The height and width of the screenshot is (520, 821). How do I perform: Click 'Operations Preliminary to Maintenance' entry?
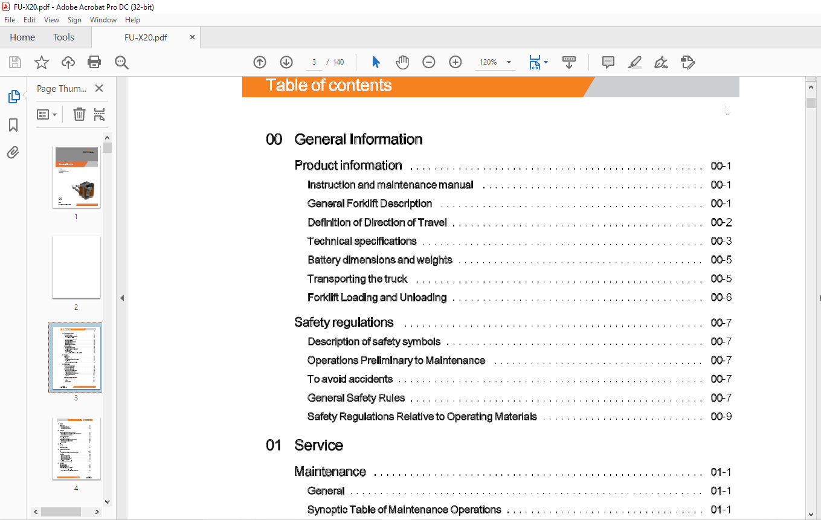pos(396,361)
